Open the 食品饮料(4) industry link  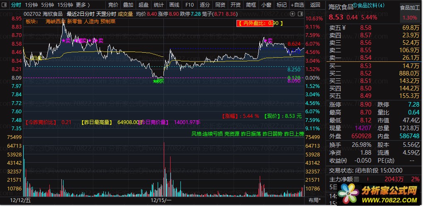tap(371, 5)
